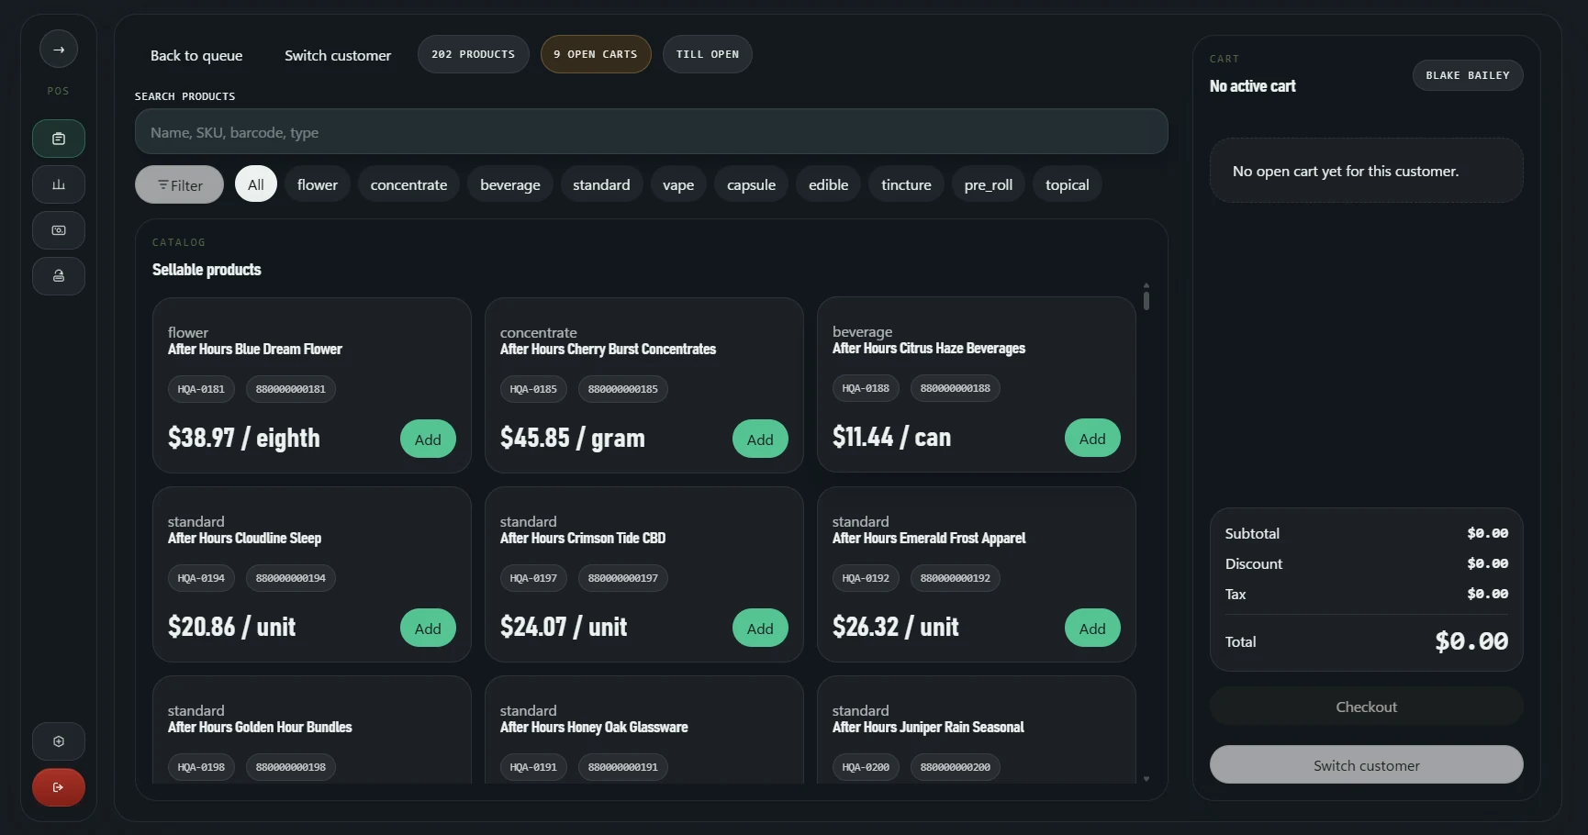Image resolution: width=1588 pixels, height=835 pixels.
Task: Click the Switch customer link at page top
Action: click(338, 55)
